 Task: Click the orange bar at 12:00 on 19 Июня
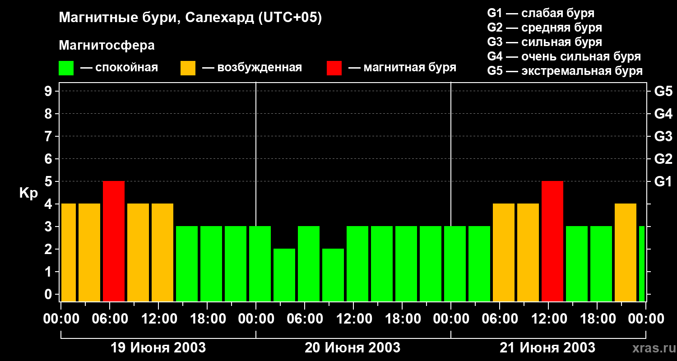click(162, 252)
